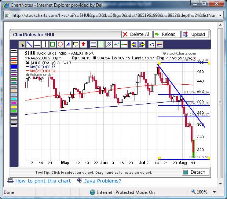Pick the purple color swatch

pyautogui.click(x=14, y=75)
